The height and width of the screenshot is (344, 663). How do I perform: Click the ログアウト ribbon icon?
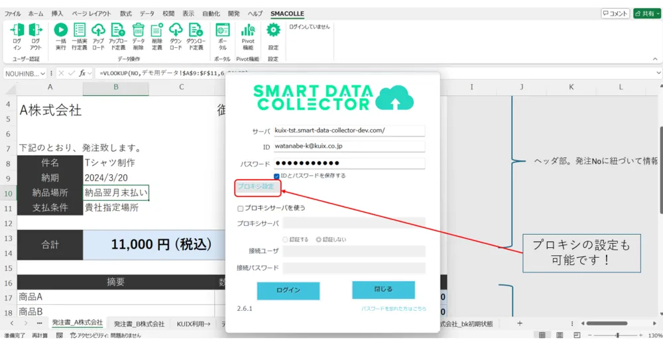pyautogui.click(x=36, y=30)
